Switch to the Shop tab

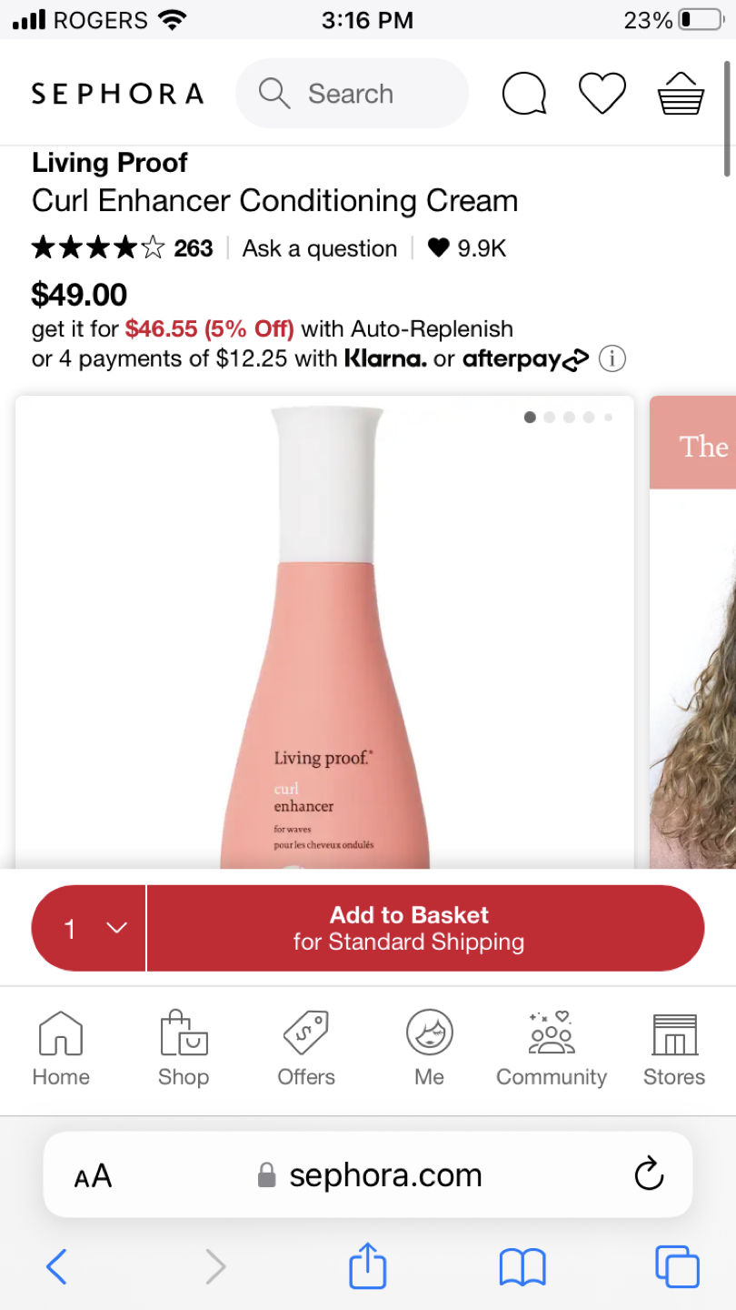click(184, 1049)
